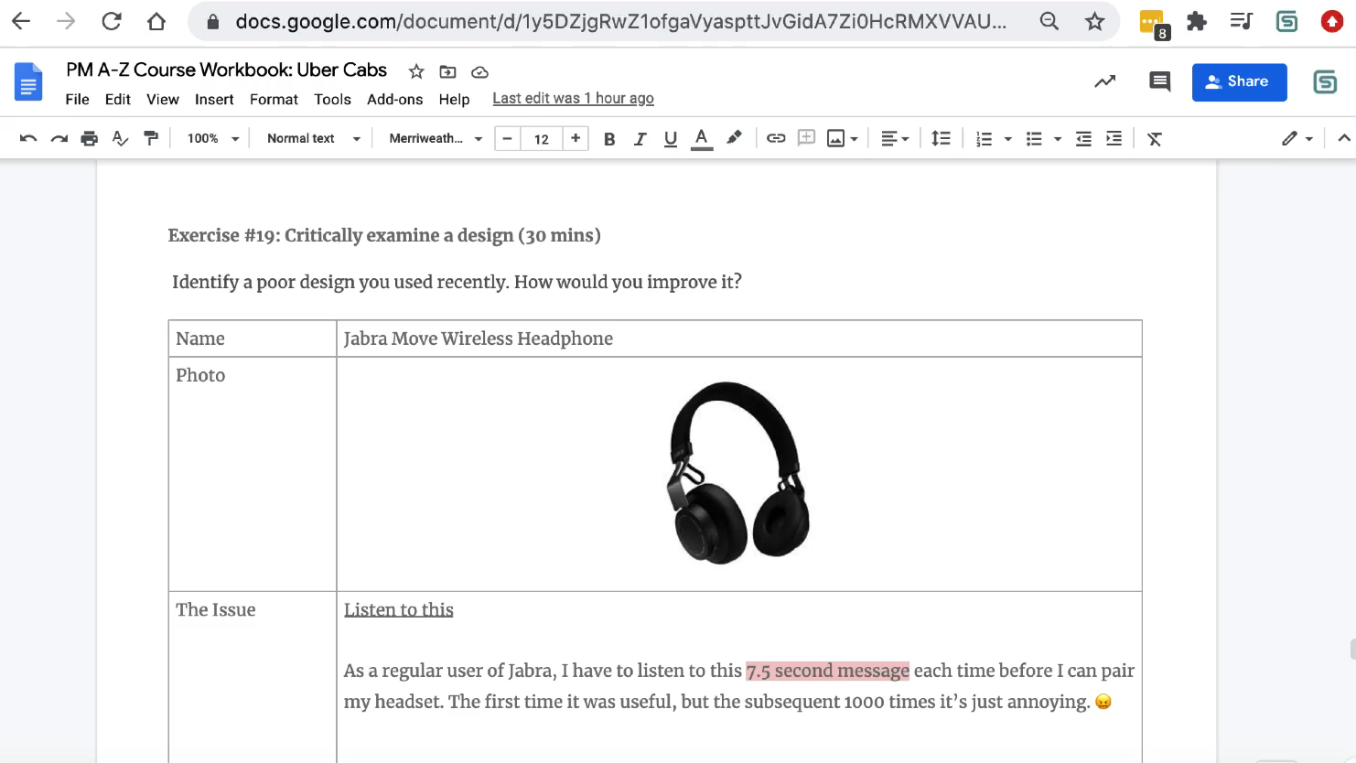Open the Format menu

click(x=274, y=99)
